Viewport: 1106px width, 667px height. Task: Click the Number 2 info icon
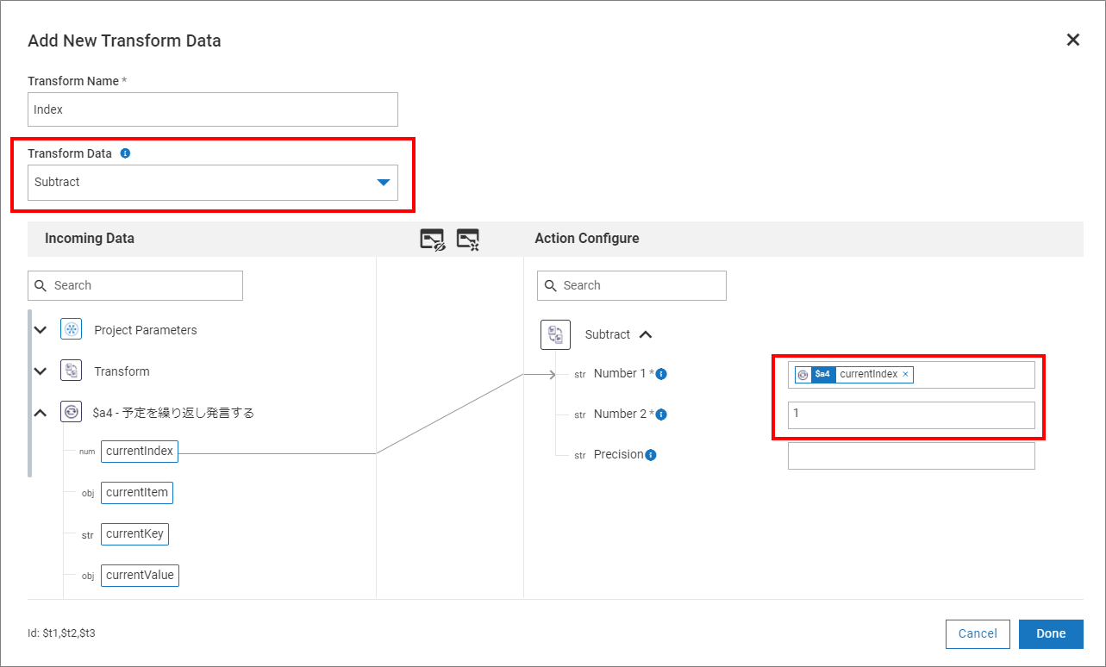[x=661, y=415]
